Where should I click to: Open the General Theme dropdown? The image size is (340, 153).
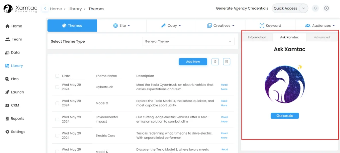(x=188, y=41)
